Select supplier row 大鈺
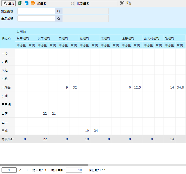This screenshot has width=186, height=174. click(8, 70)
